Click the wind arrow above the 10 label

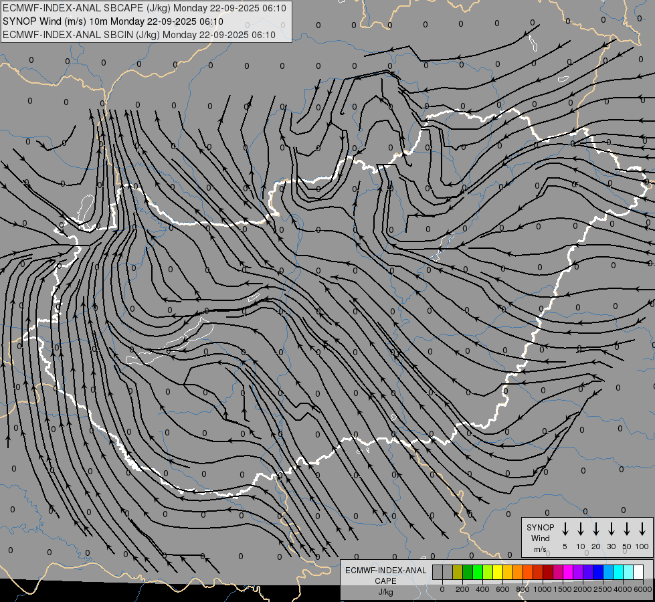coord(580,529)
